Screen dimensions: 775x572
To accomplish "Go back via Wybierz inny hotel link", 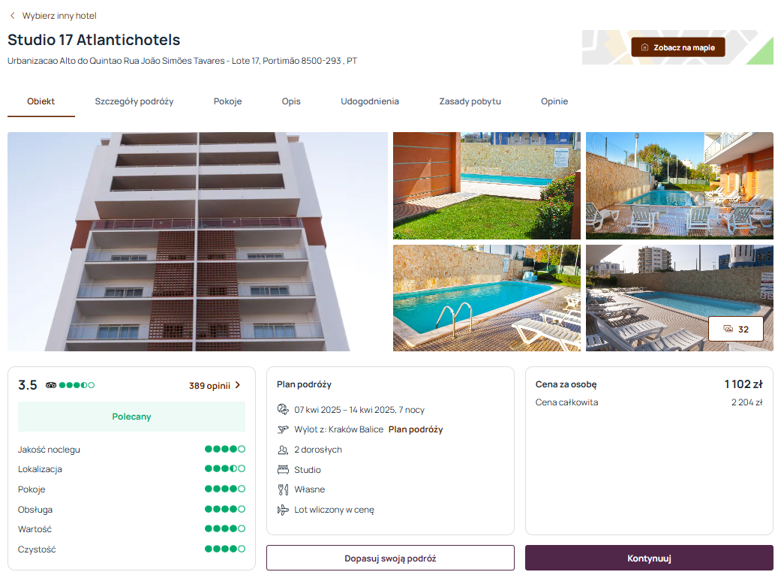I will click(x=59, y=16).
